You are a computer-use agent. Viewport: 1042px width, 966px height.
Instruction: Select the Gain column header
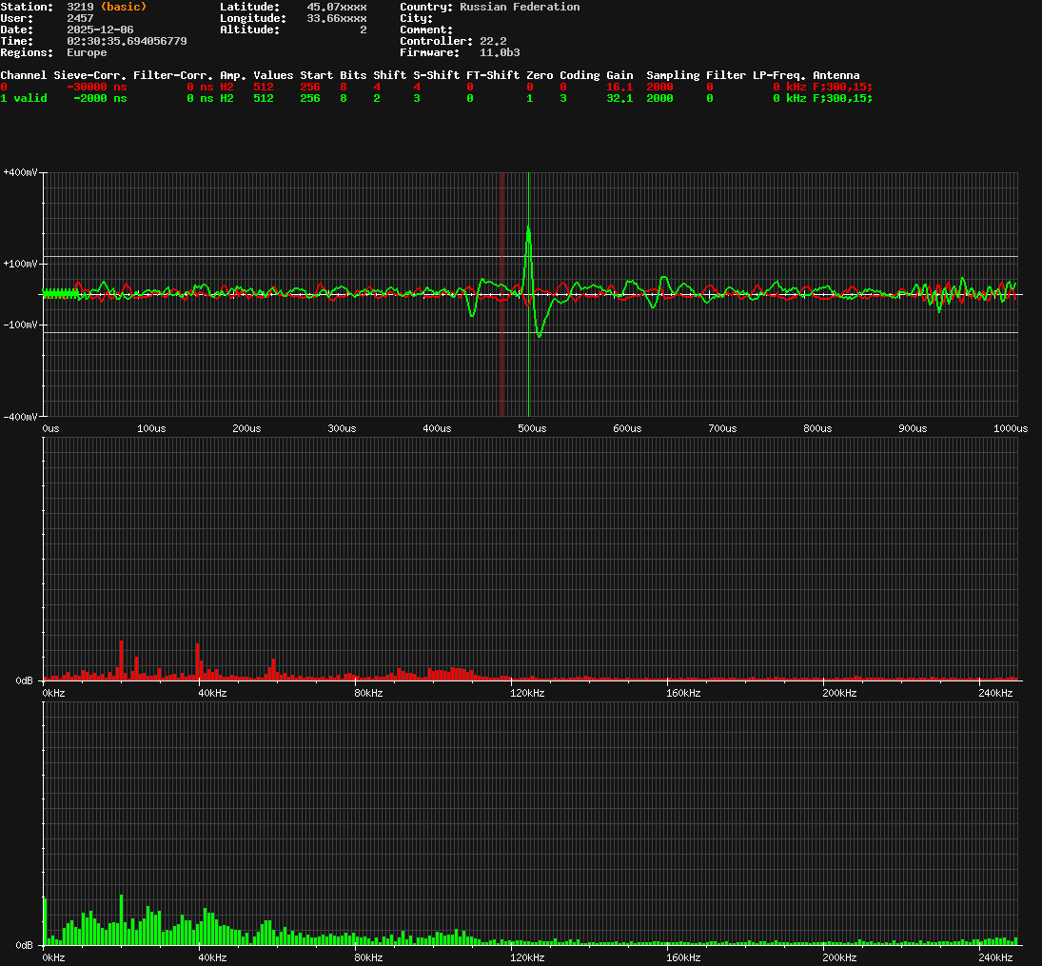coord(619,75)
